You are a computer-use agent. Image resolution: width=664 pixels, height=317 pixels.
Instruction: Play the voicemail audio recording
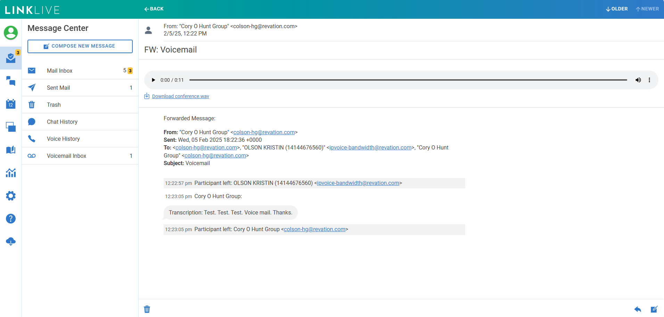tap(153, 80)
